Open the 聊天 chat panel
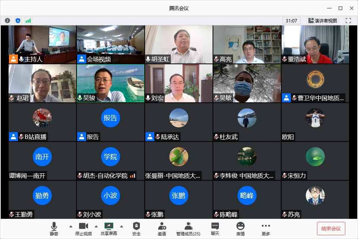The height and width of the screenshot is (239, 358). [x=215, y=229]
